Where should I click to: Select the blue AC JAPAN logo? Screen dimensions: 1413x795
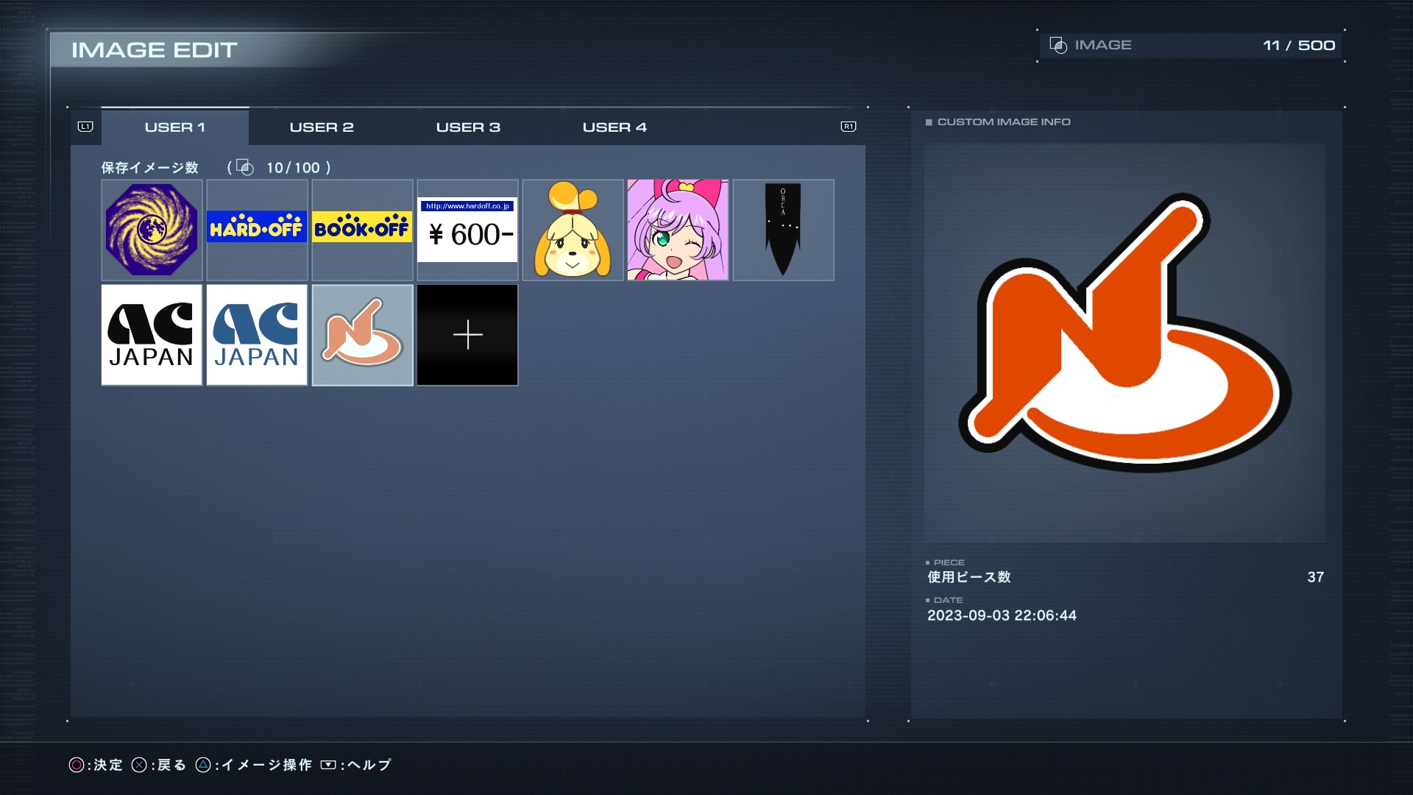pos(257,335)
